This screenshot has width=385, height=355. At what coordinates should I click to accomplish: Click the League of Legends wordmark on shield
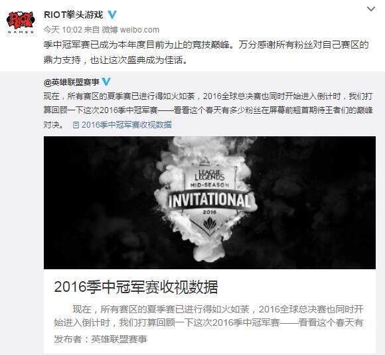(210, 175)
